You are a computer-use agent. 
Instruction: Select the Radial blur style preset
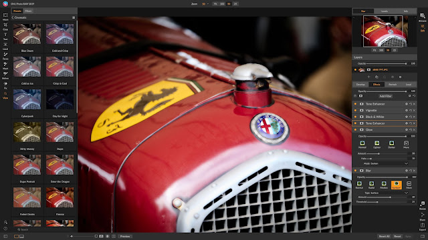click(x=372, y=185)
